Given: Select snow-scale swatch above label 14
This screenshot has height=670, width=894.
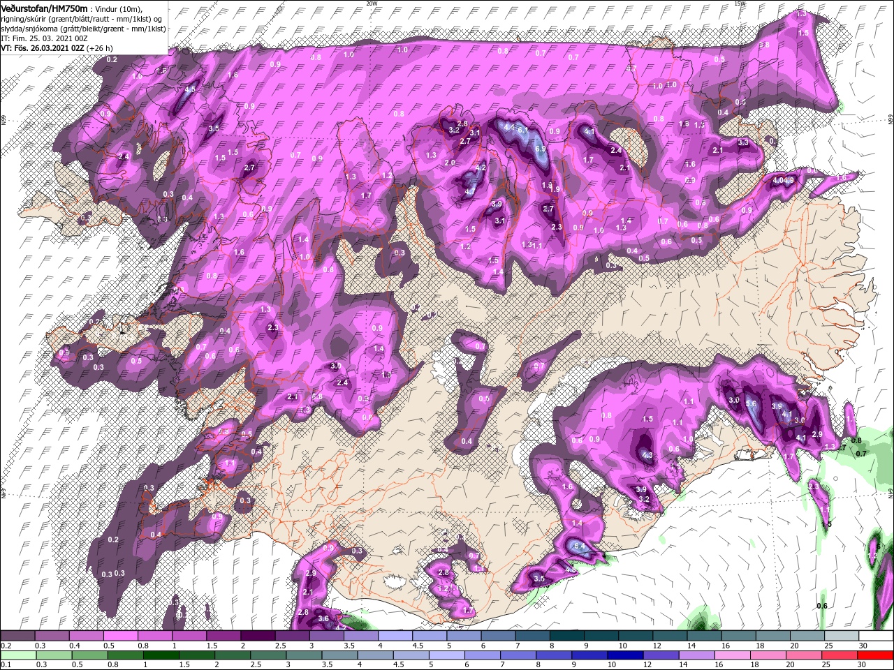Looking at the screenshot, I should 703,636.
